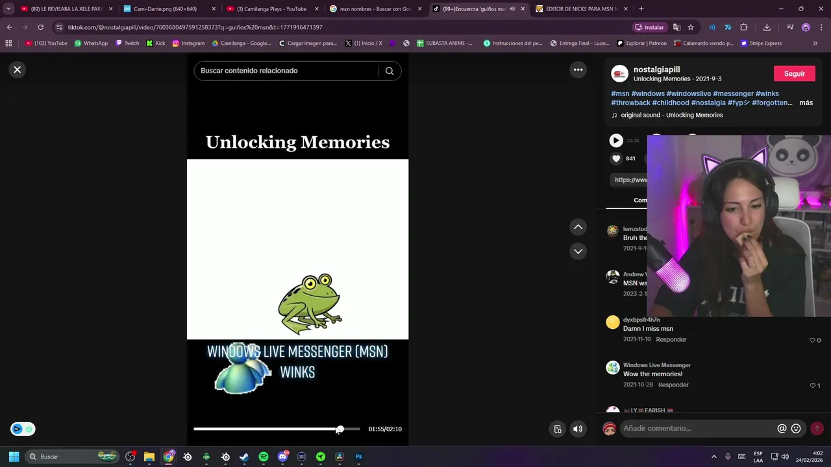
Task: Go back in browser history
Action: pos(9,27)
